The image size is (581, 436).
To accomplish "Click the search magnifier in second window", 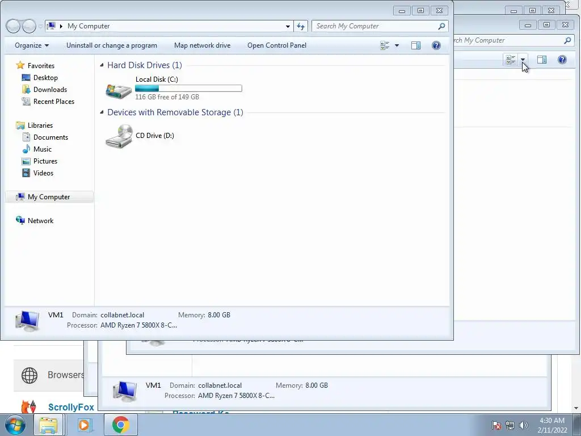I will coord(567,40).
